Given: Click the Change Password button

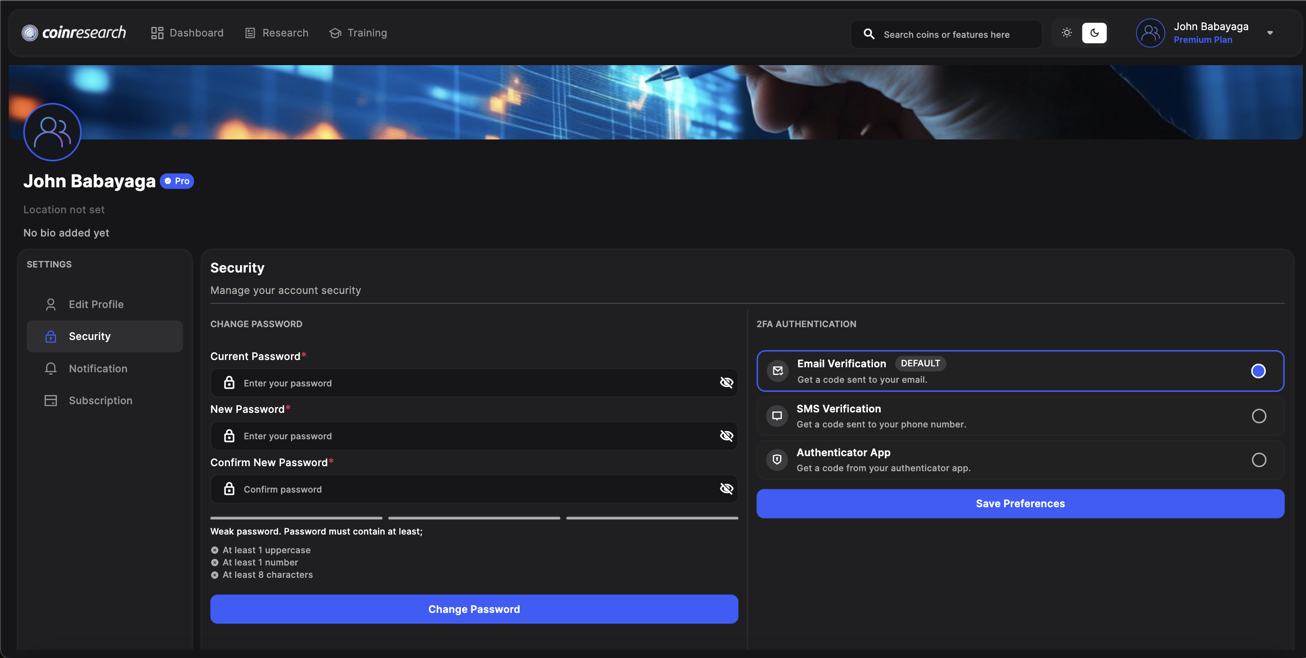Looking at the screenshot, I should [x=474, y=609].
